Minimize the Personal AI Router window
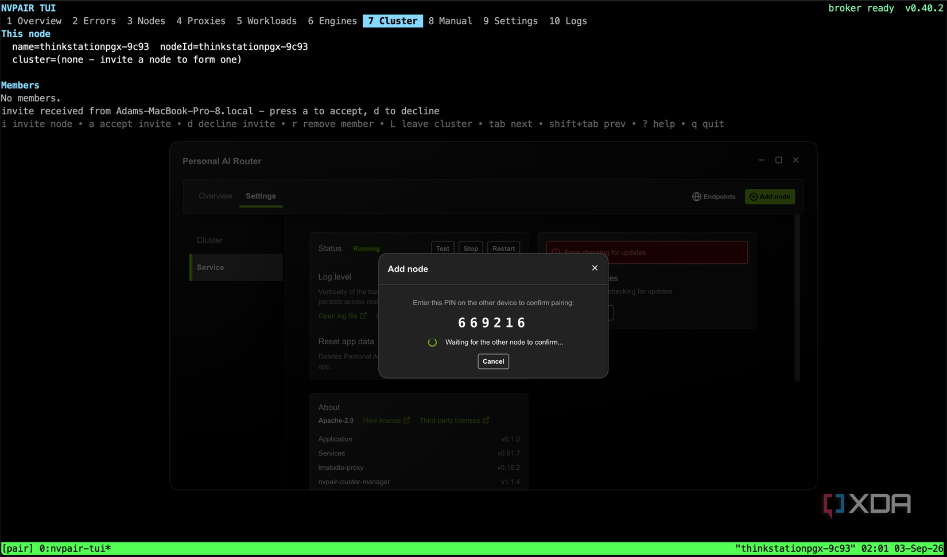The height and width of the screenshot is (557, 947). click(x=762, y=160)
